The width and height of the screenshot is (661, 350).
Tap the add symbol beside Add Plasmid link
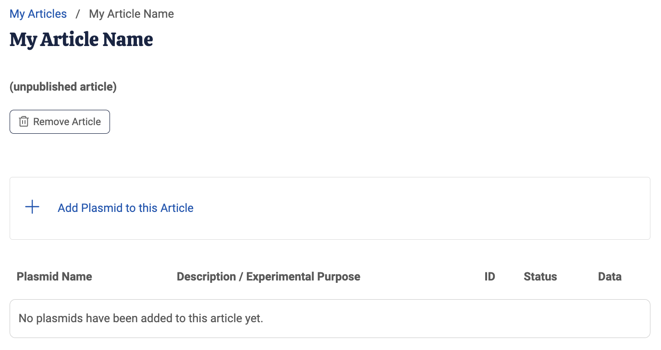coord(32,206)
